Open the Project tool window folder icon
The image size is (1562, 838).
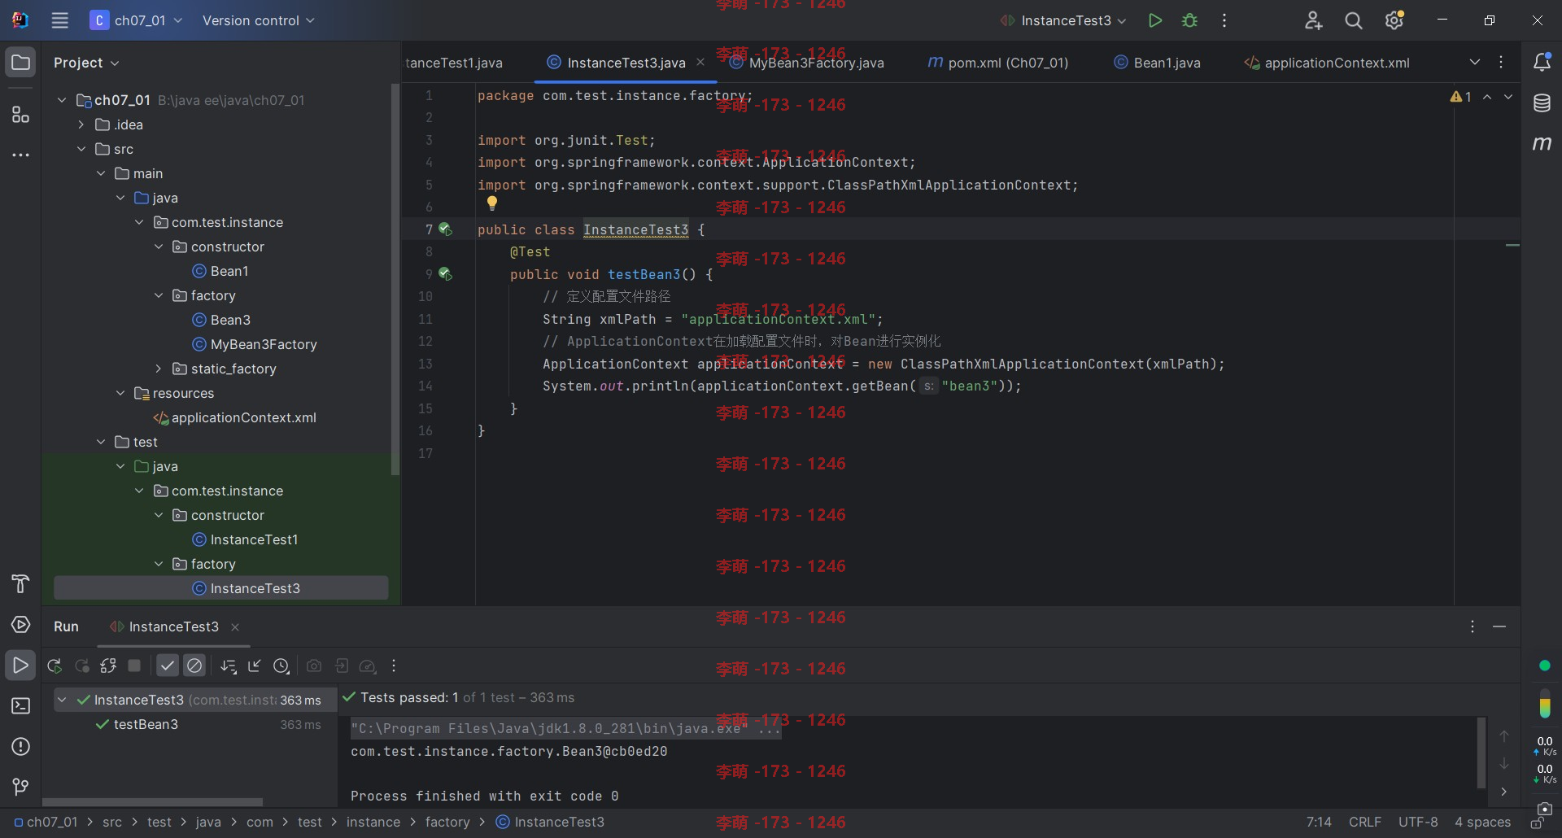click(x=20, y=63)
